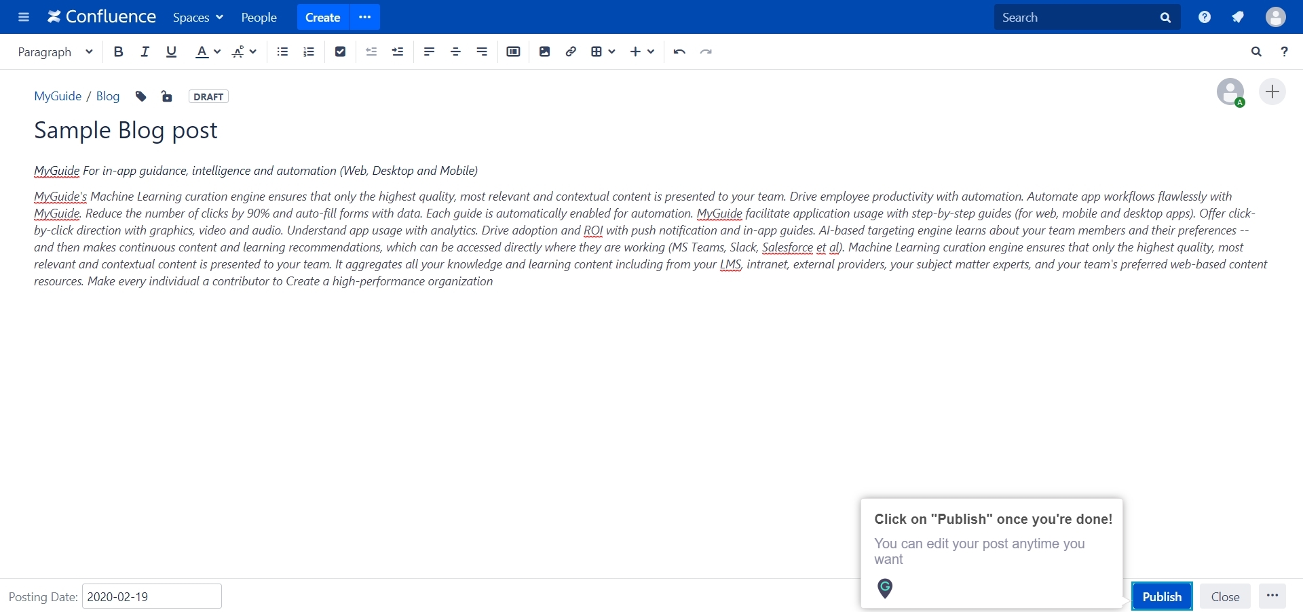This screenshot has width=1303, height=612.
Task: Expand the insert table dropdown
Action: (603, 52)
